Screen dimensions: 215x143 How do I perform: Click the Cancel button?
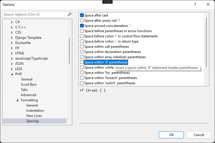[x=199, y=135]
